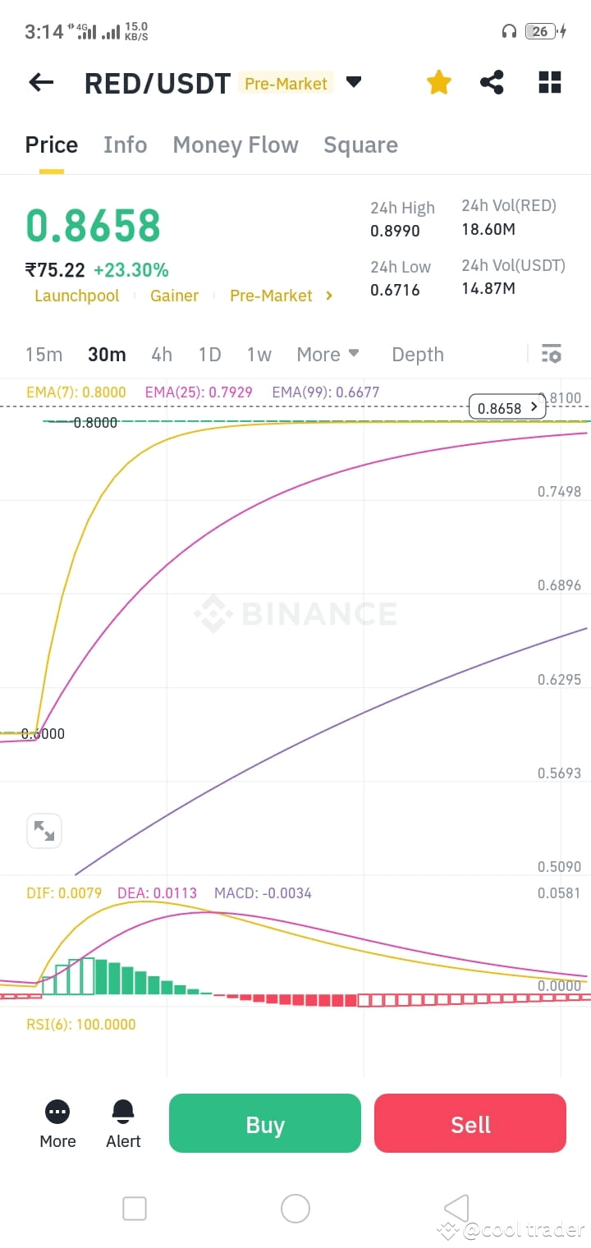The image size is (591, 1248).
Task: Switch to Money Flow tab
Action: tap(236, 145)
